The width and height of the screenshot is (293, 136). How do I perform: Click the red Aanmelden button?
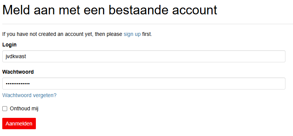[19, 124]
